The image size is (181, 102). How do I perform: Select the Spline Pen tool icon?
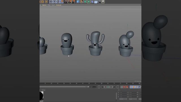point(81,2)
